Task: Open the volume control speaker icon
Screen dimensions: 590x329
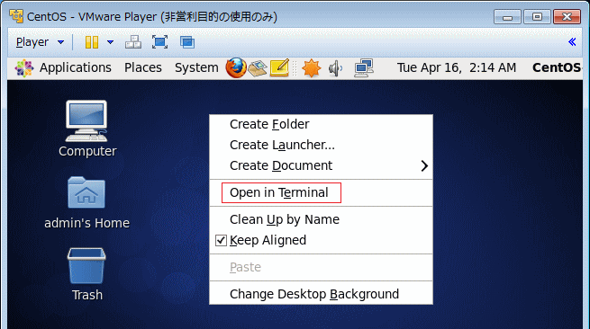Action: (x=335, y=68)
